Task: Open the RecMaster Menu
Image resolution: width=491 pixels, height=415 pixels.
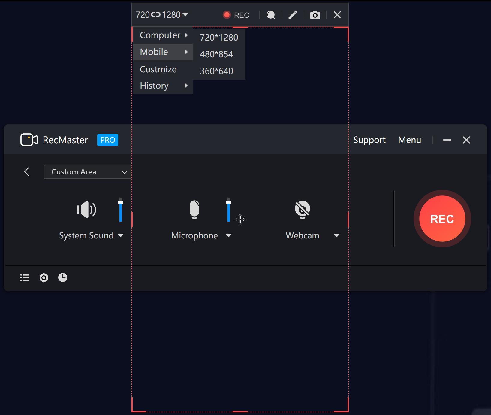Action: click(x=409, y=140)
